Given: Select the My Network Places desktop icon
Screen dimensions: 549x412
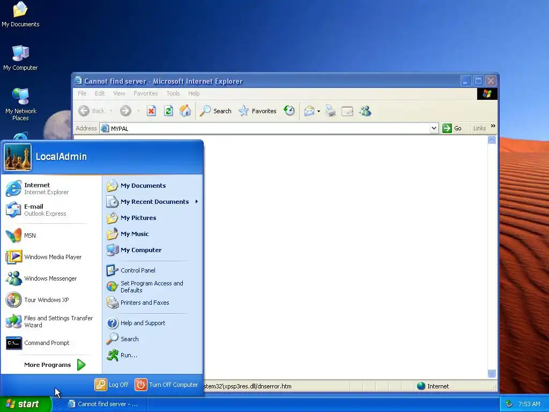Looking at the screenshot, I should point(20,105).
